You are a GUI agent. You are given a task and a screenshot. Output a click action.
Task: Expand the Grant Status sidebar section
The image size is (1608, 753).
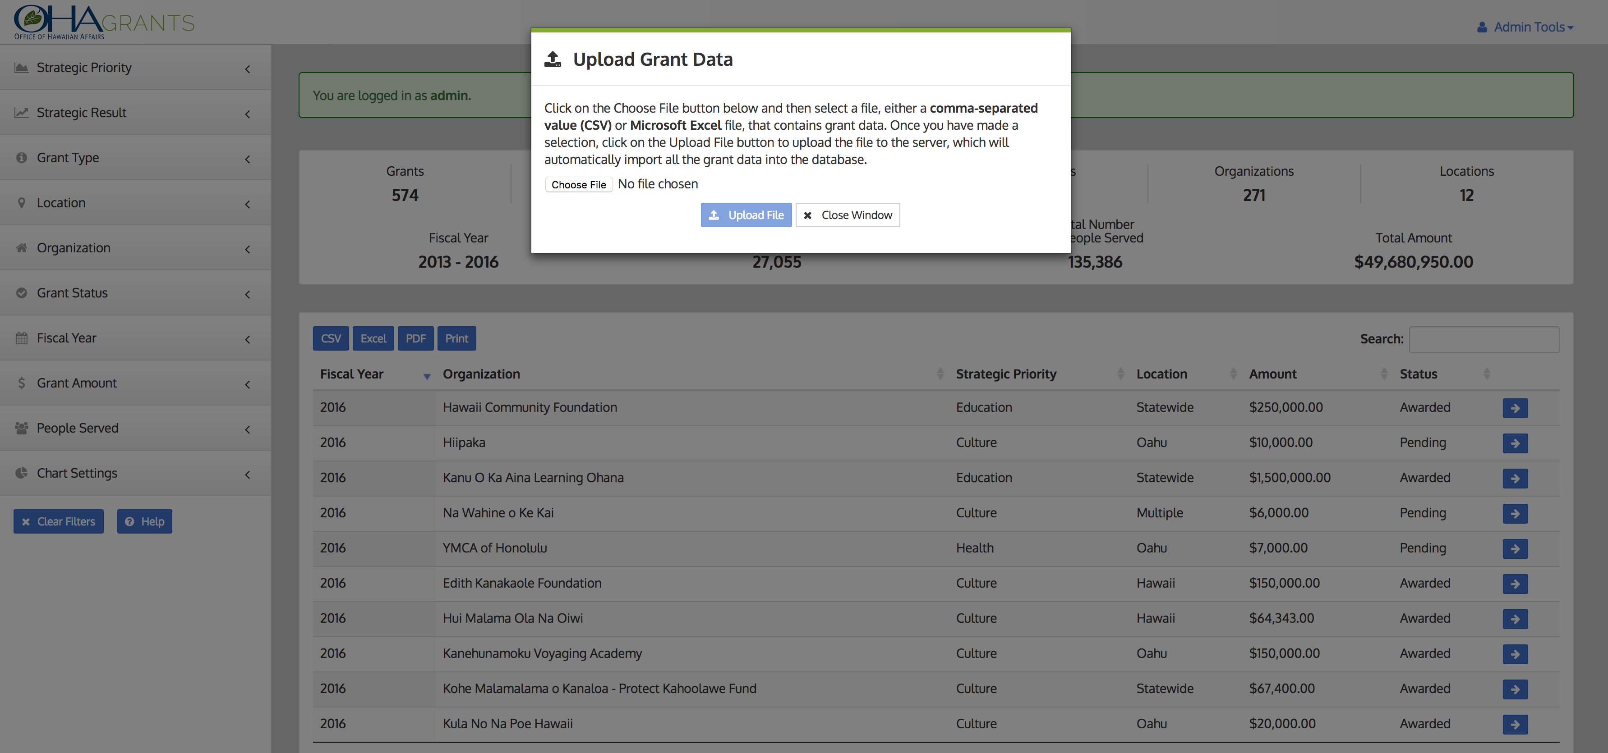(135, 292)
